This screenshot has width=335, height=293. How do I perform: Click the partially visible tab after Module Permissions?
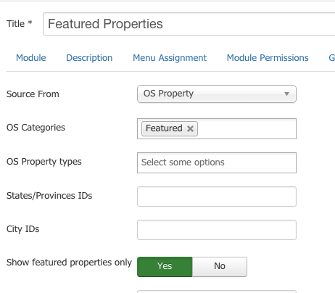331,58
